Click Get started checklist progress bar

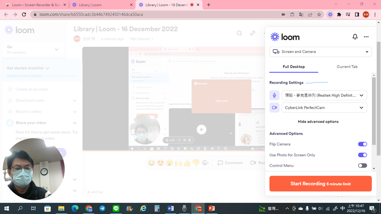tap(42, 76)
